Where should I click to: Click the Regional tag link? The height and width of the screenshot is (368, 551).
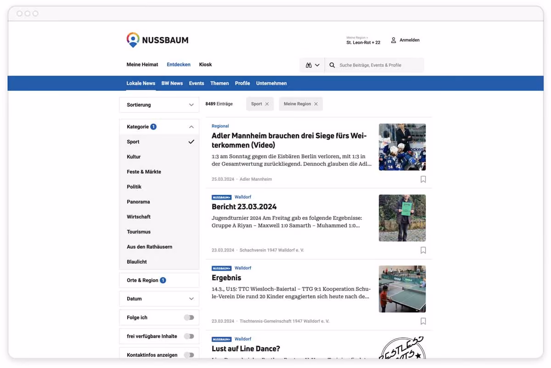click(x=220, y=126)
